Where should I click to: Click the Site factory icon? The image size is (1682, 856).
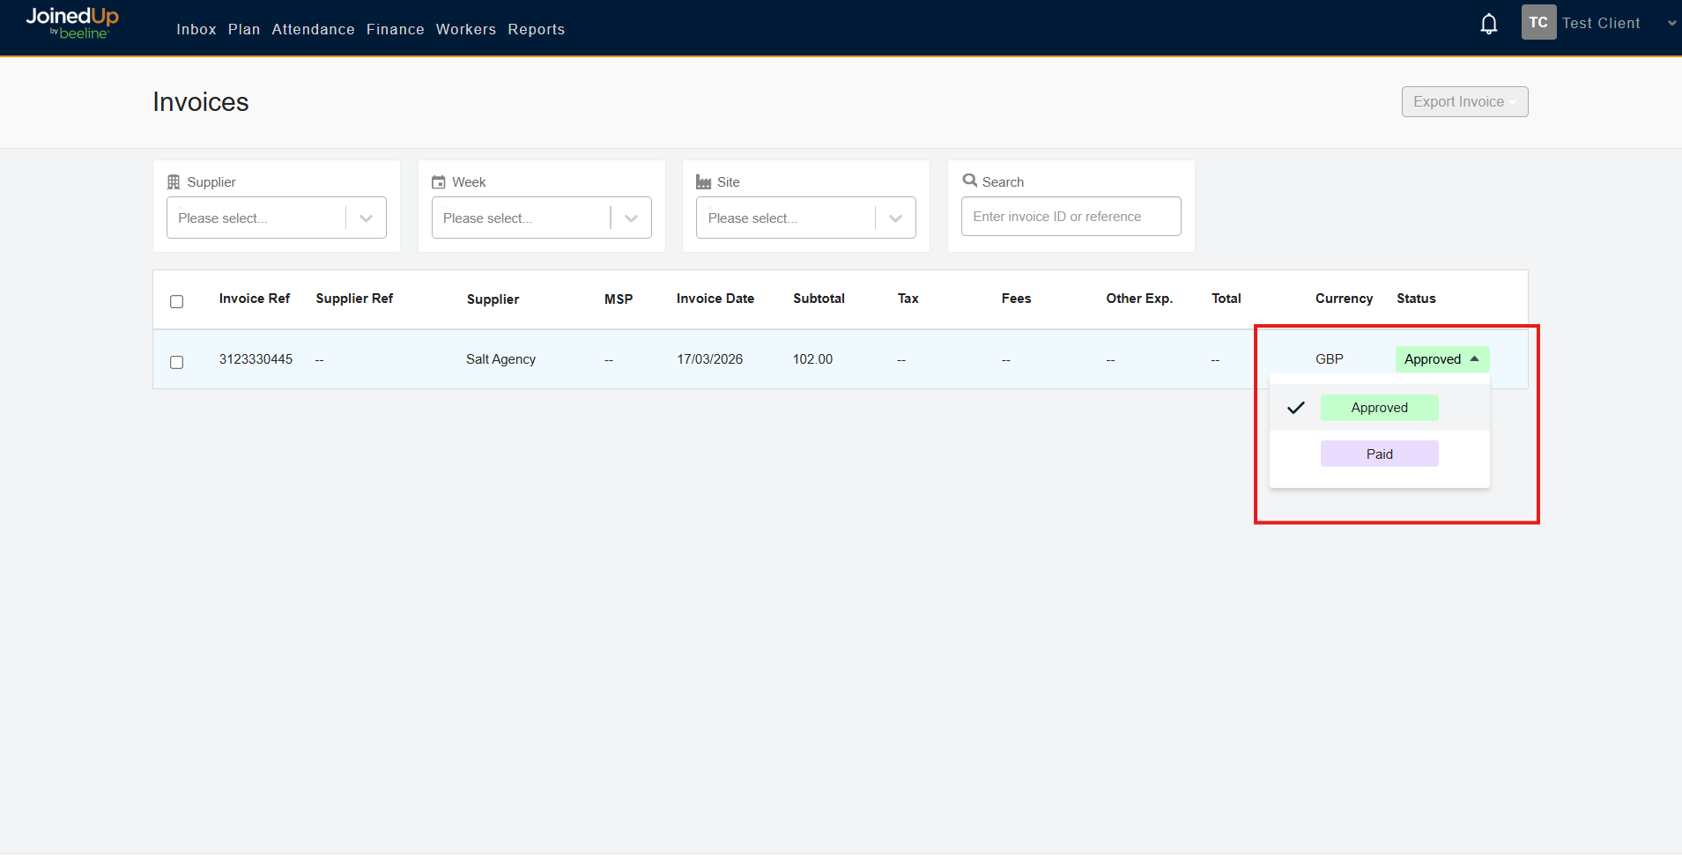[703, 182]
